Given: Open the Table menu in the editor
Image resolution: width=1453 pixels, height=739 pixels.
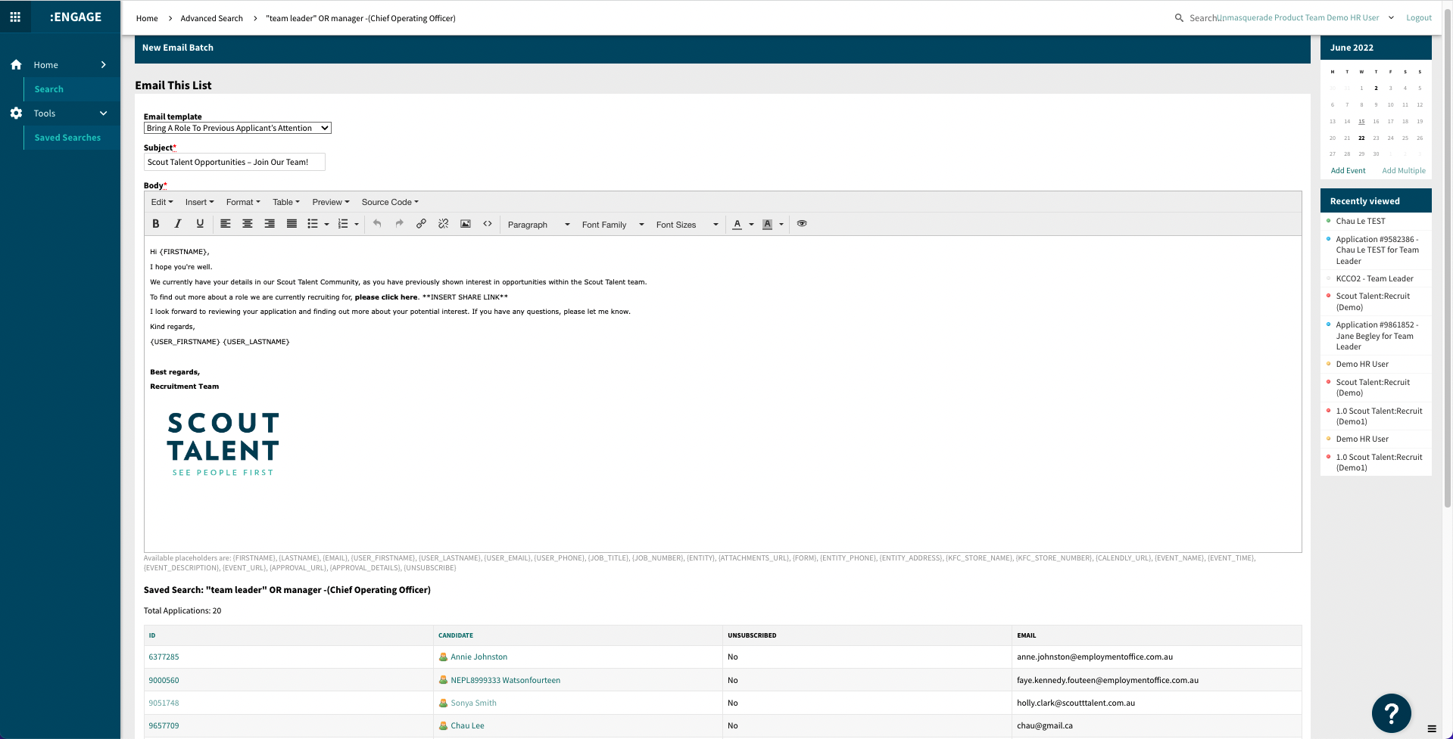Looking at the screenshot, I should coord(285,201).
